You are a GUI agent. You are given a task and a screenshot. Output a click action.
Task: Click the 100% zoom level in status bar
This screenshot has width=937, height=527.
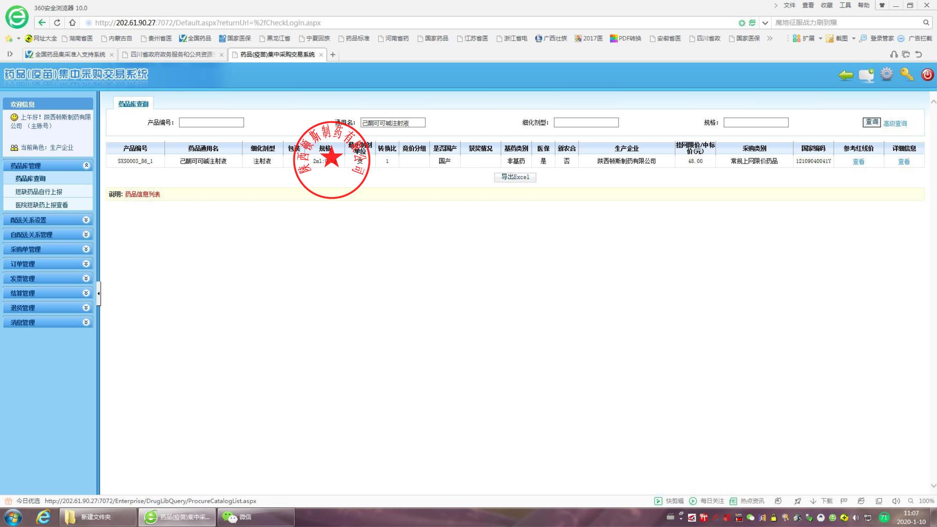tap(926, 501)
